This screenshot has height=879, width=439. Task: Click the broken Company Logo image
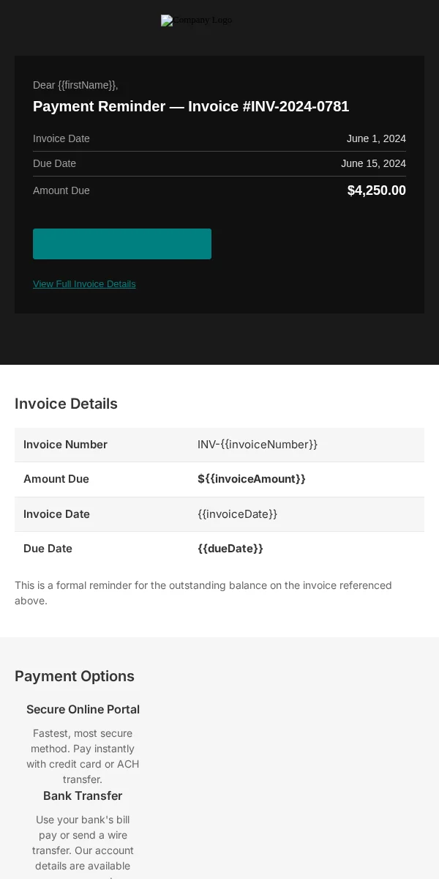point(196,21)
